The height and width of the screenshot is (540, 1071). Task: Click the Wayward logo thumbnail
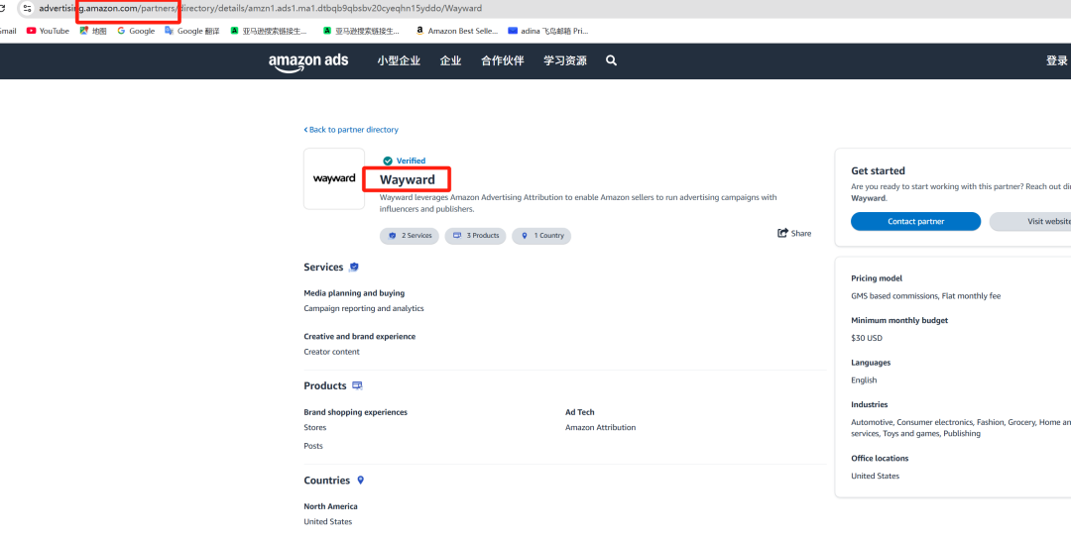(x=334, y=179)
